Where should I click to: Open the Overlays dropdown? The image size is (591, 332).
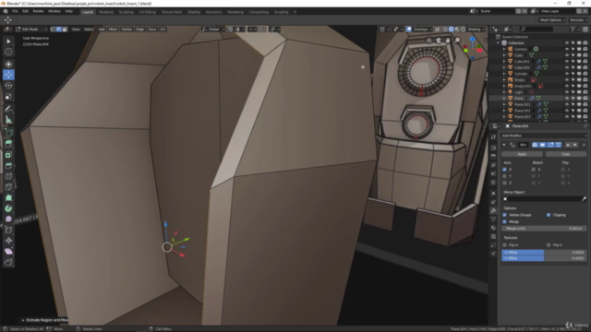[x=422, y=30]
